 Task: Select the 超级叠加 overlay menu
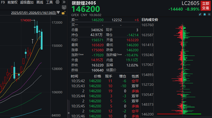[x=27, y=2]
